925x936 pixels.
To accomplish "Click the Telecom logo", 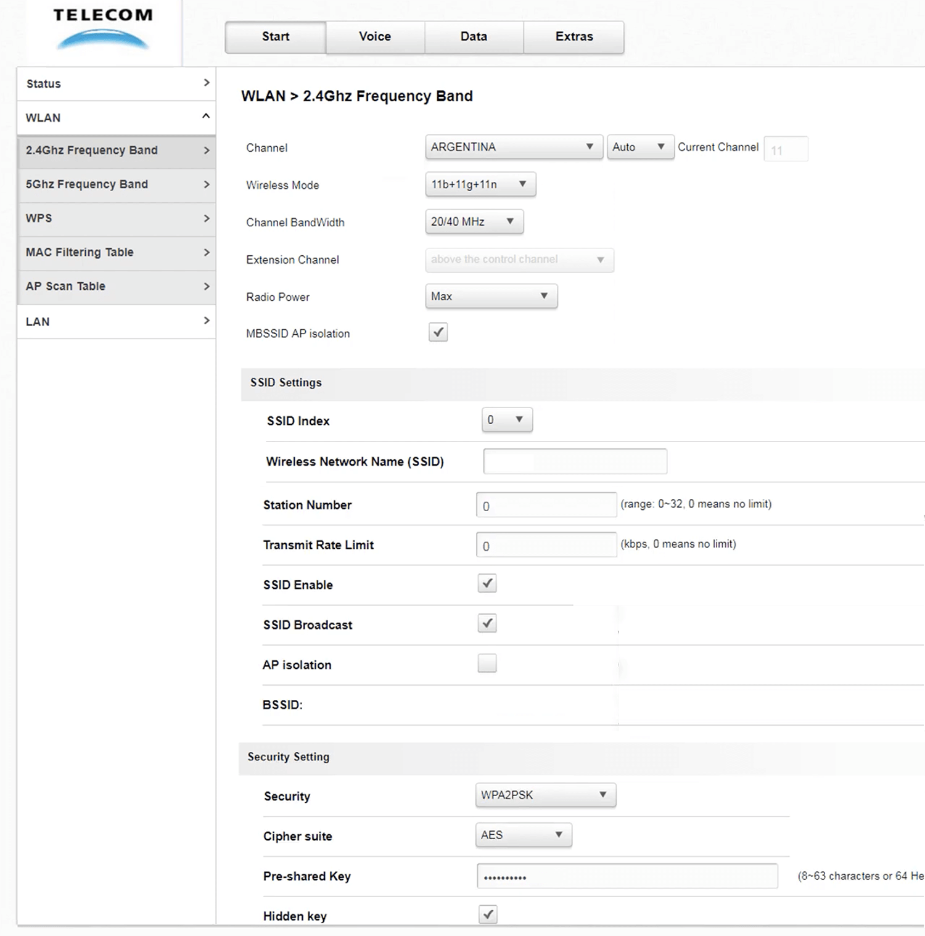I will 102,28.
